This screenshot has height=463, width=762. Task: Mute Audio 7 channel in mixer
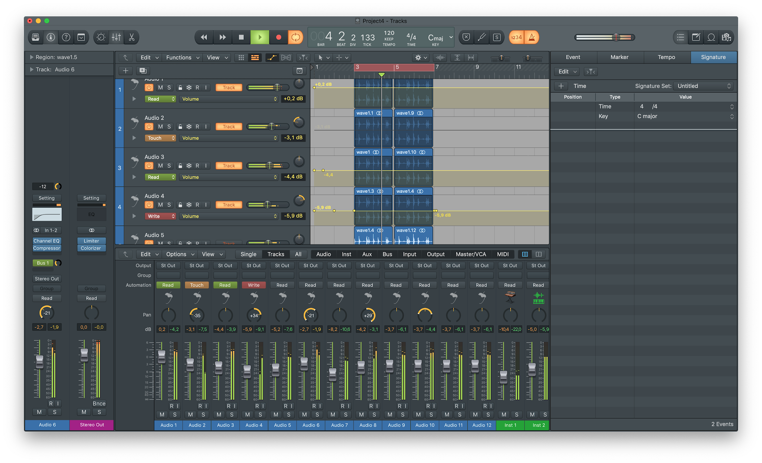(333, 415)
